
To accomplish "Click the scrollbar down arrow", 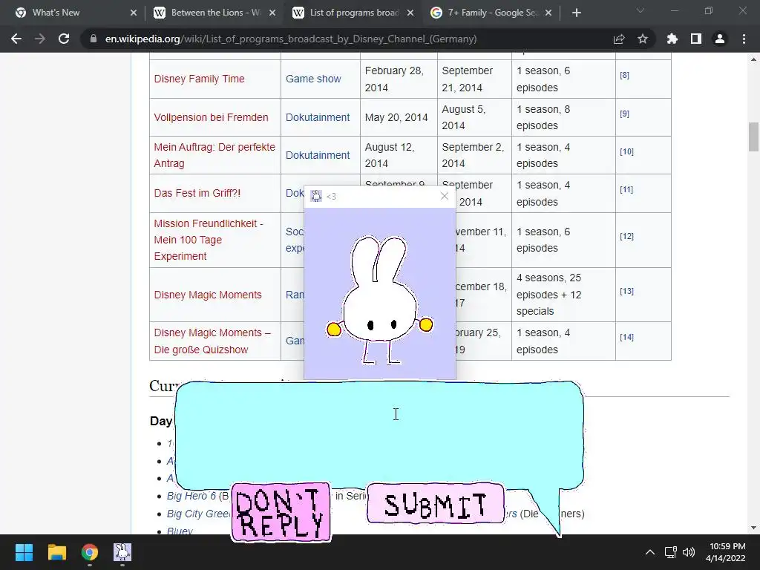I will pos(753,528).
